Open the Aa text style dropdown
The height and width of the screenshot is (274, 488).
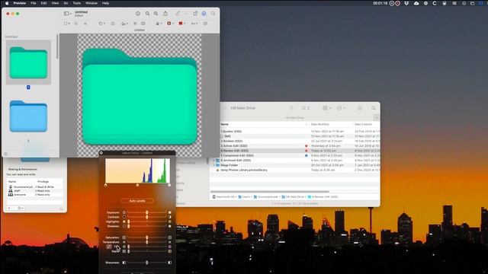pos(194,24)
